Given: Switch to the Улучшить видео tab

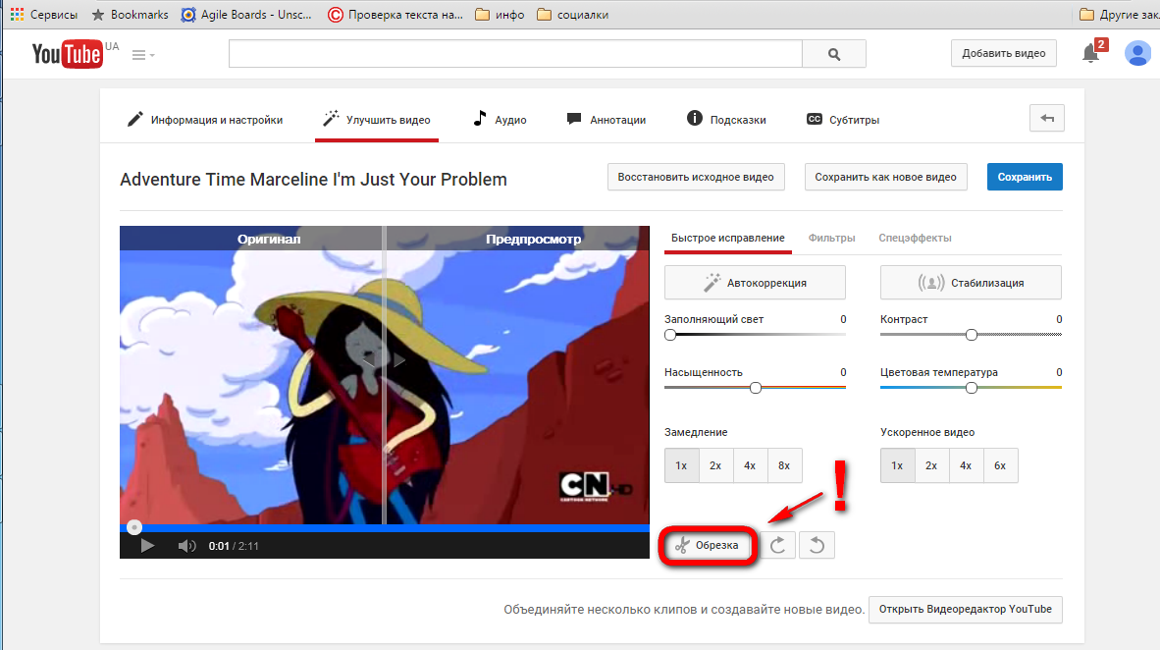Looking at the screenshot, I should click(x=377, y=119).
